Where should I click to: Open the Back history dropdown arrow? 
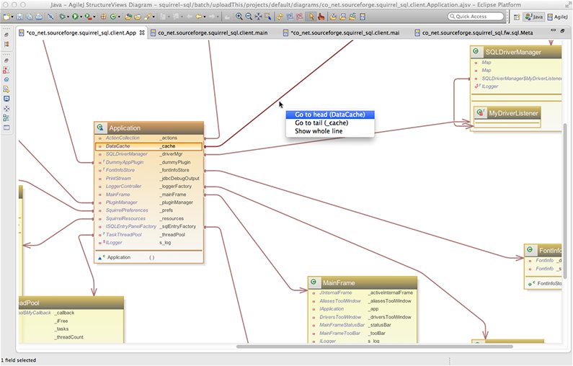point(204,17)
